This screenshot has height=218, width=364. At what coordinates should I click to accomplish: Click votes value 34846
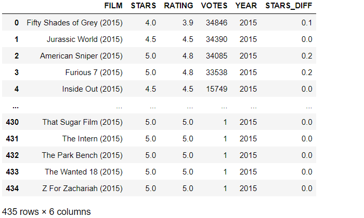pyautogui.click(x=217, y=23)
